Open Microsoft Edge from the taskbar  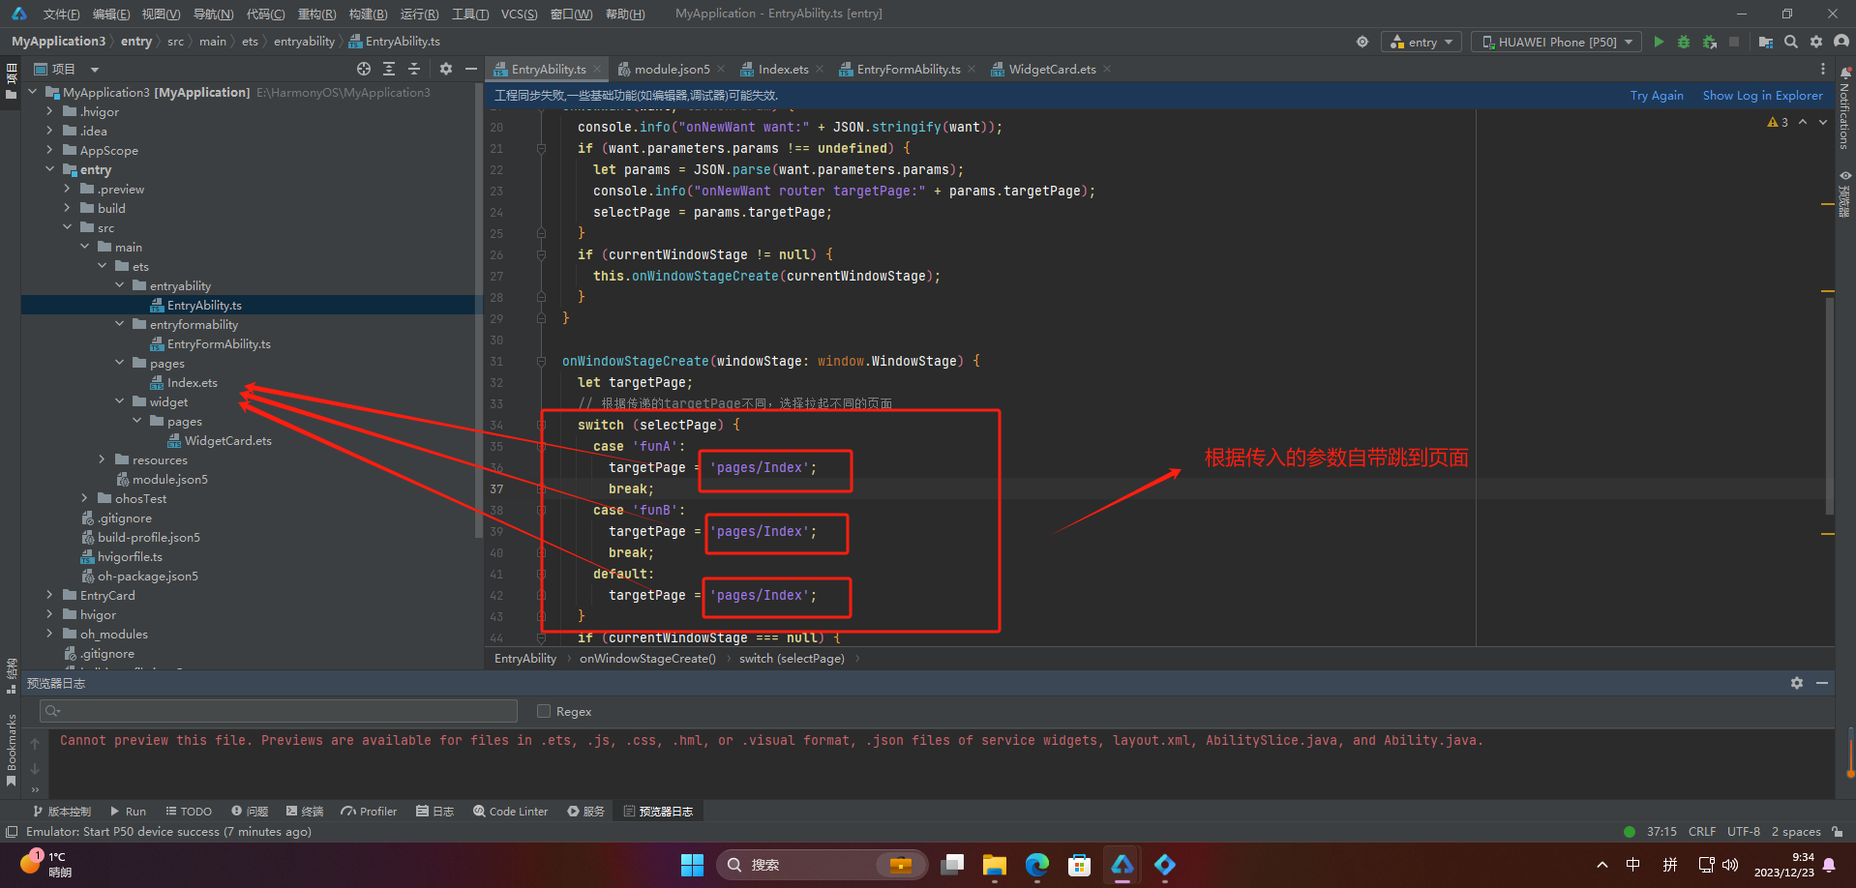(1037, 865)
